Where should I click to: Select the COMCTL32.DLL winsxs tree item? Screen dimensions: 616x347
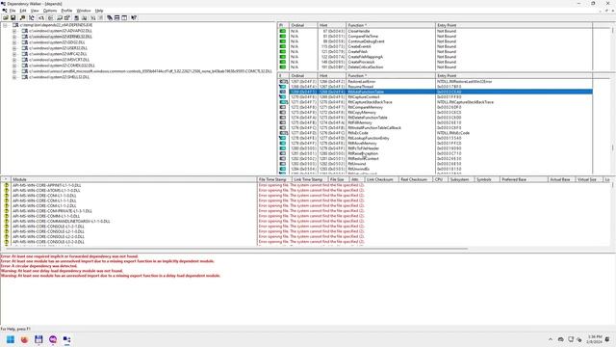pyautogui.click(x=150, y=71)
